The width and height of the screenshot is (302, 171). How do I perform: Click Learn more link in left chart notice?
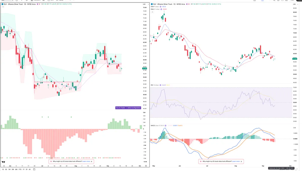pos(86,161)
